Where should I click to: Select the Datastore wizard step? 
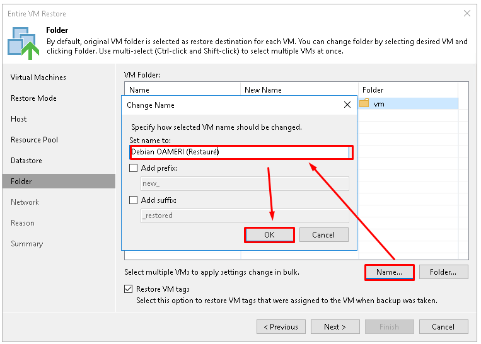coord(26,161)
